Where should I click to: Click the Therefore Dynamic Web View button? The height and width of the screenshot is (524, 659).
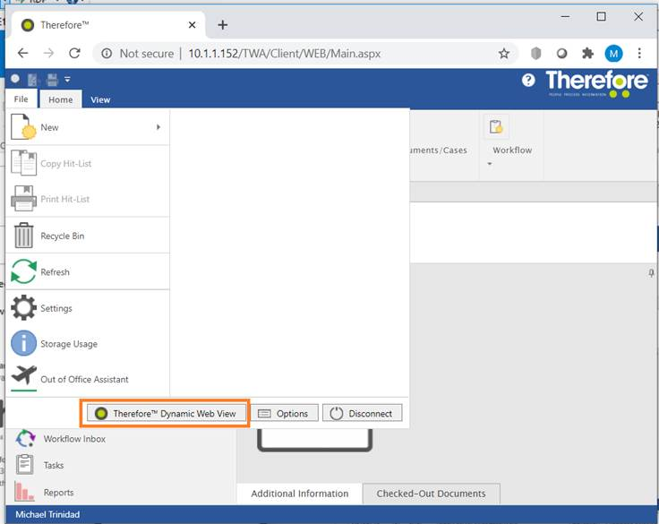coord(165,413)
